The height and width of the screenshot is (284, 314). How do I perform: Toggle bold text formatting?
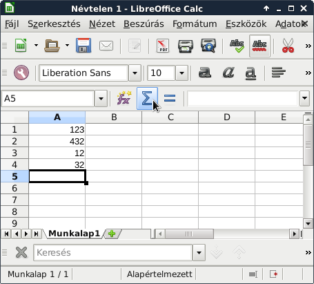tap(205, 73)
